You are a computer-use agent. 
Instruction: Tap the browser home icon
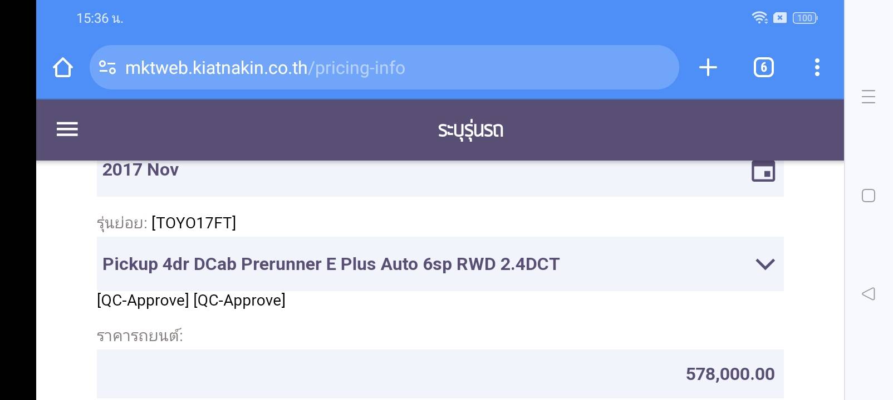click(63, 68)
